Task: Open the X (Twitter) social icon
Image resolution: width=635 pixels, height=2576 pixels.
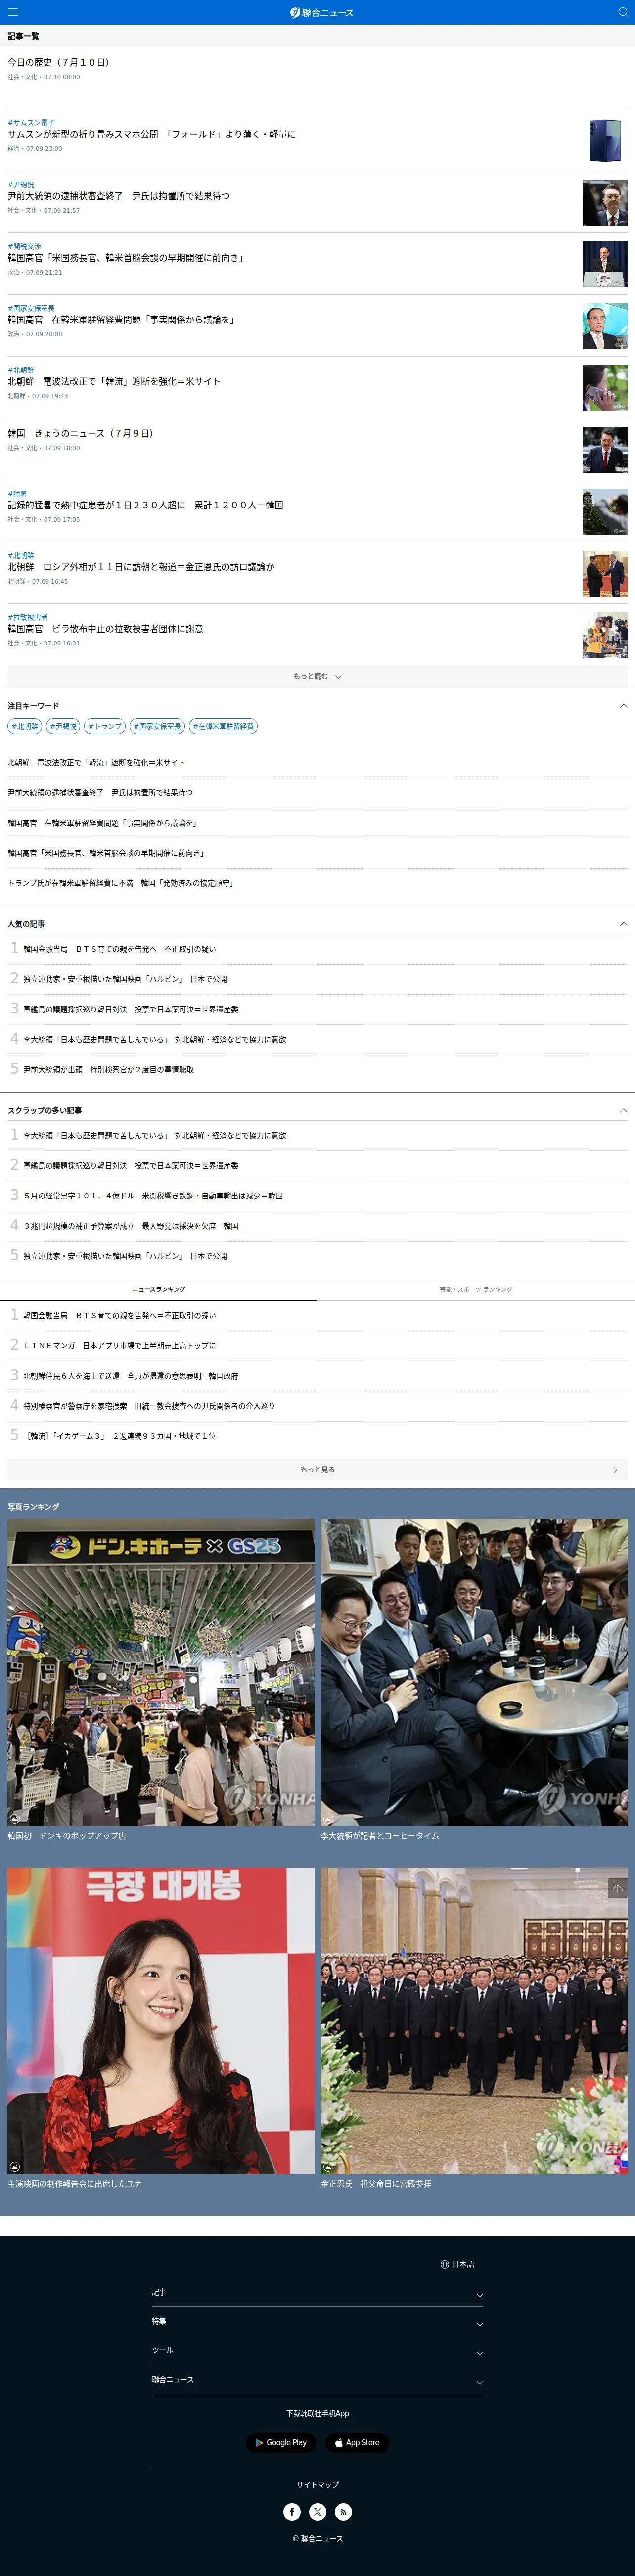Action: pyautogui.click(x=318, y=2511)
